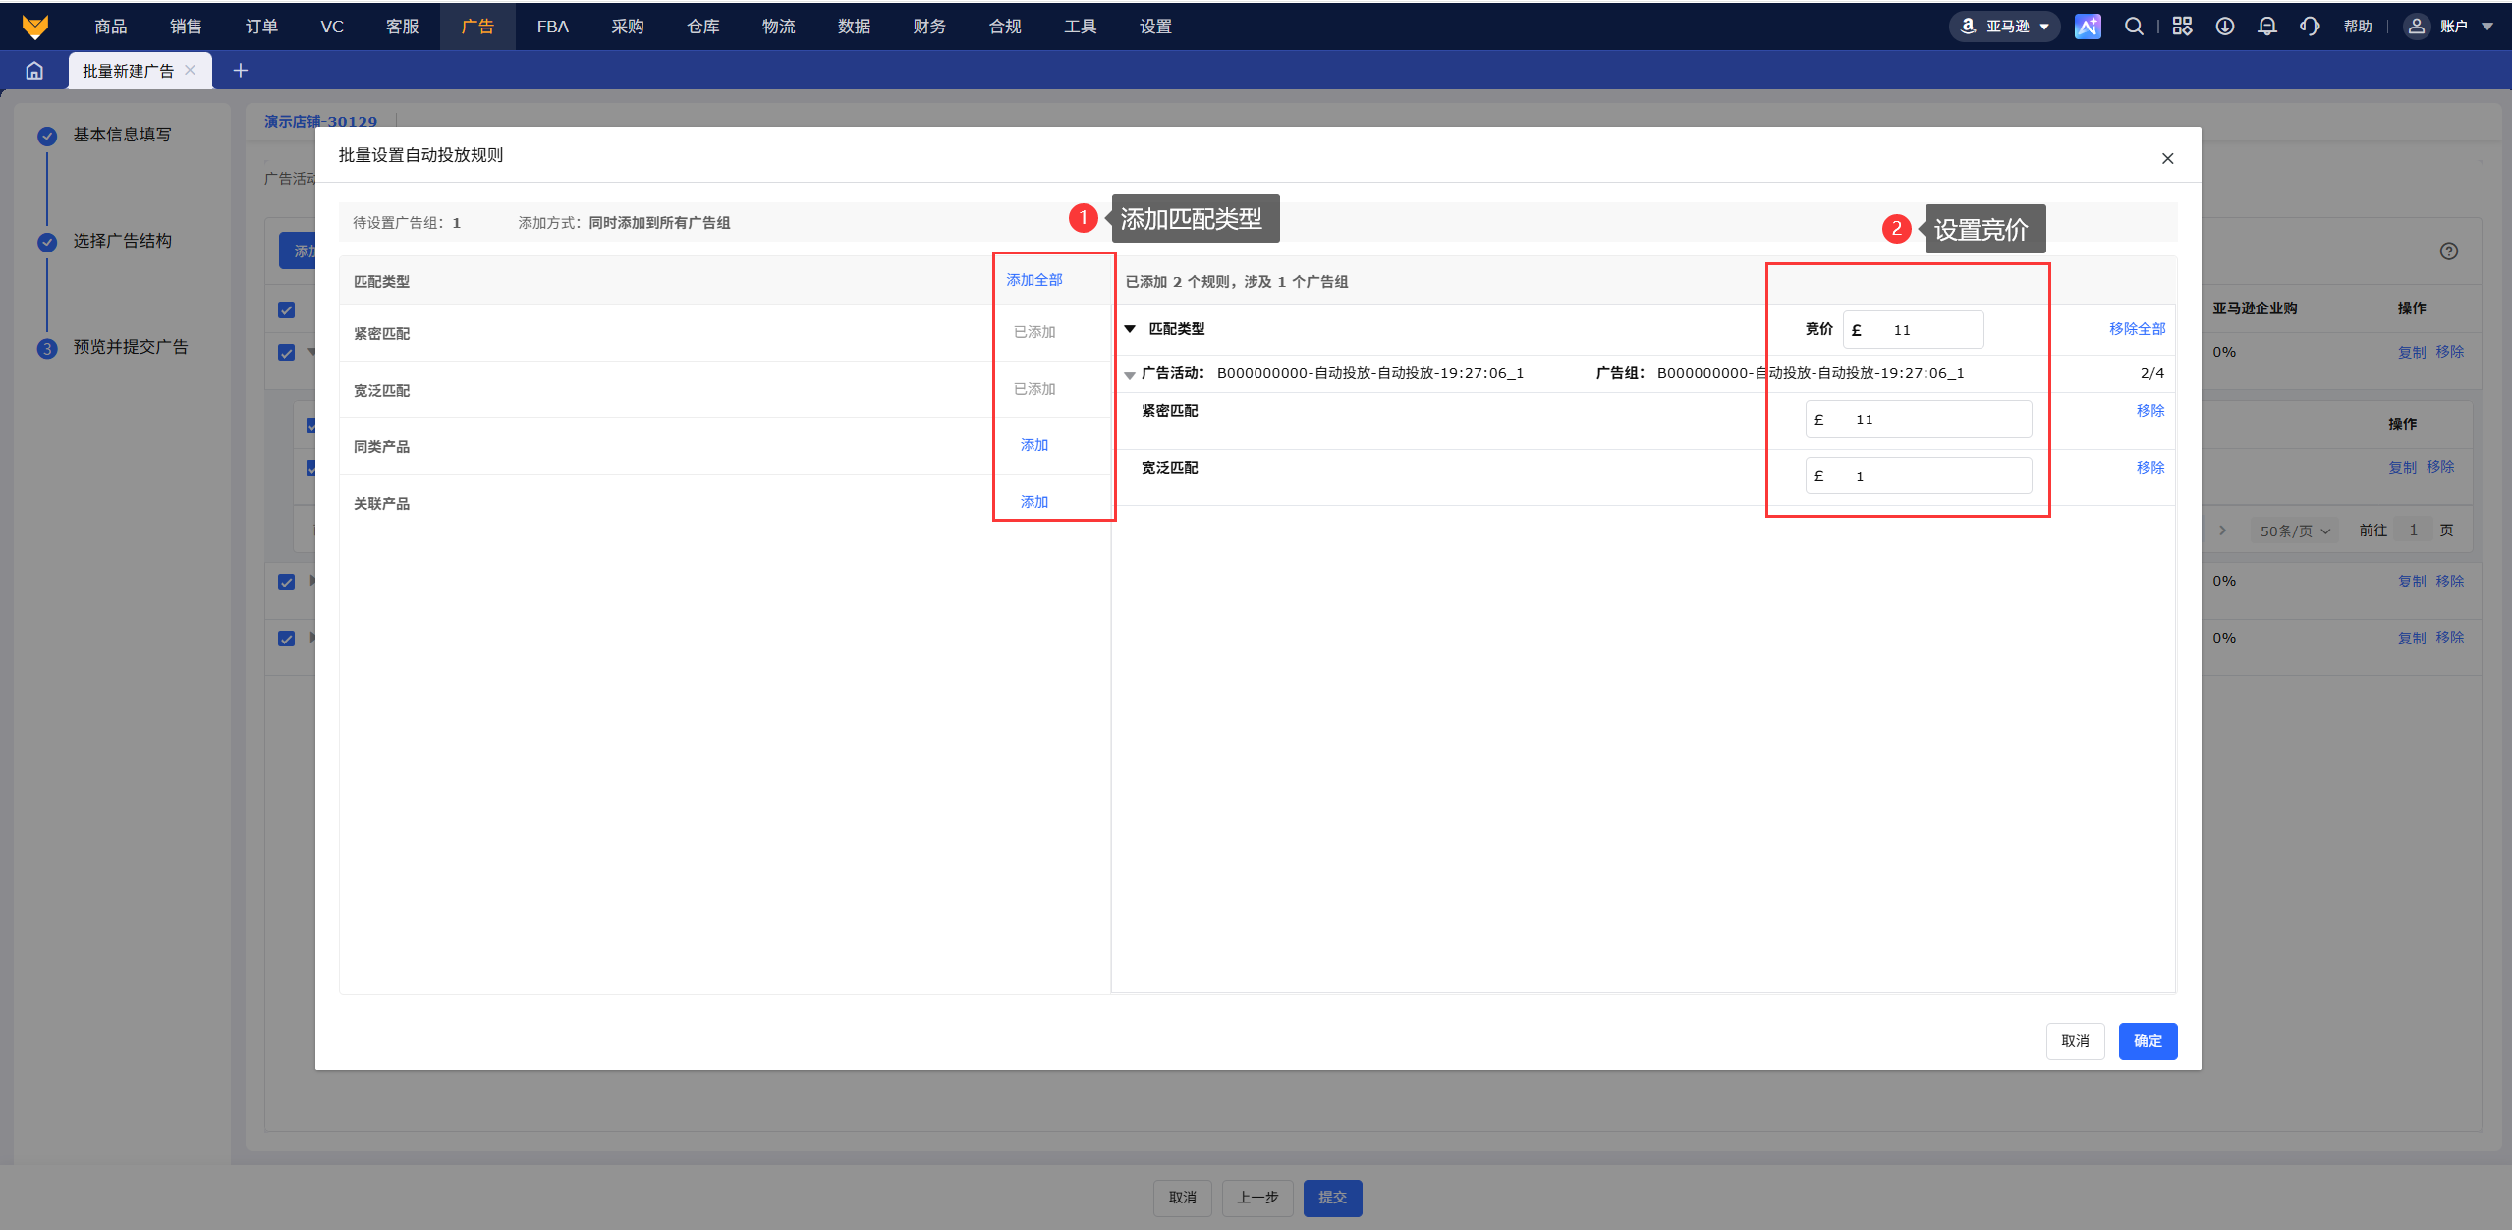The width and height of the screenshot is (2512, 1230).
Task: Open the download center icon
Action: coord(2225,27)
